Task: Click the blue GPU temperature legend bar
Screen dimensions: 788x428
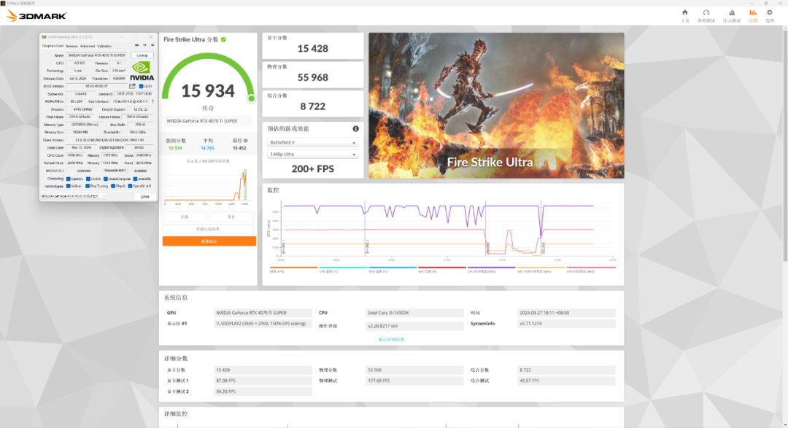Action: click(x=393, y=268)
